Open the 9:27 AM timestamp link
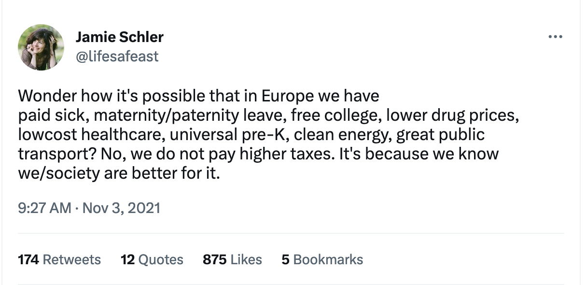 [x=44, y=208]
